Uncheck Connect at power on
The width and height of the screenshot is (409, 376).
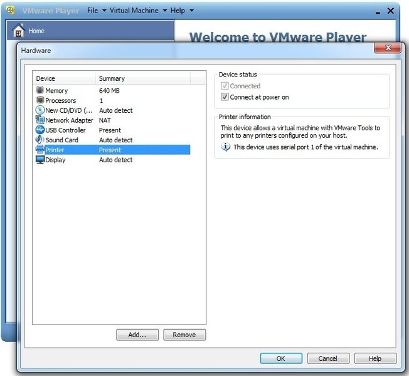click(x=225, y=97)
